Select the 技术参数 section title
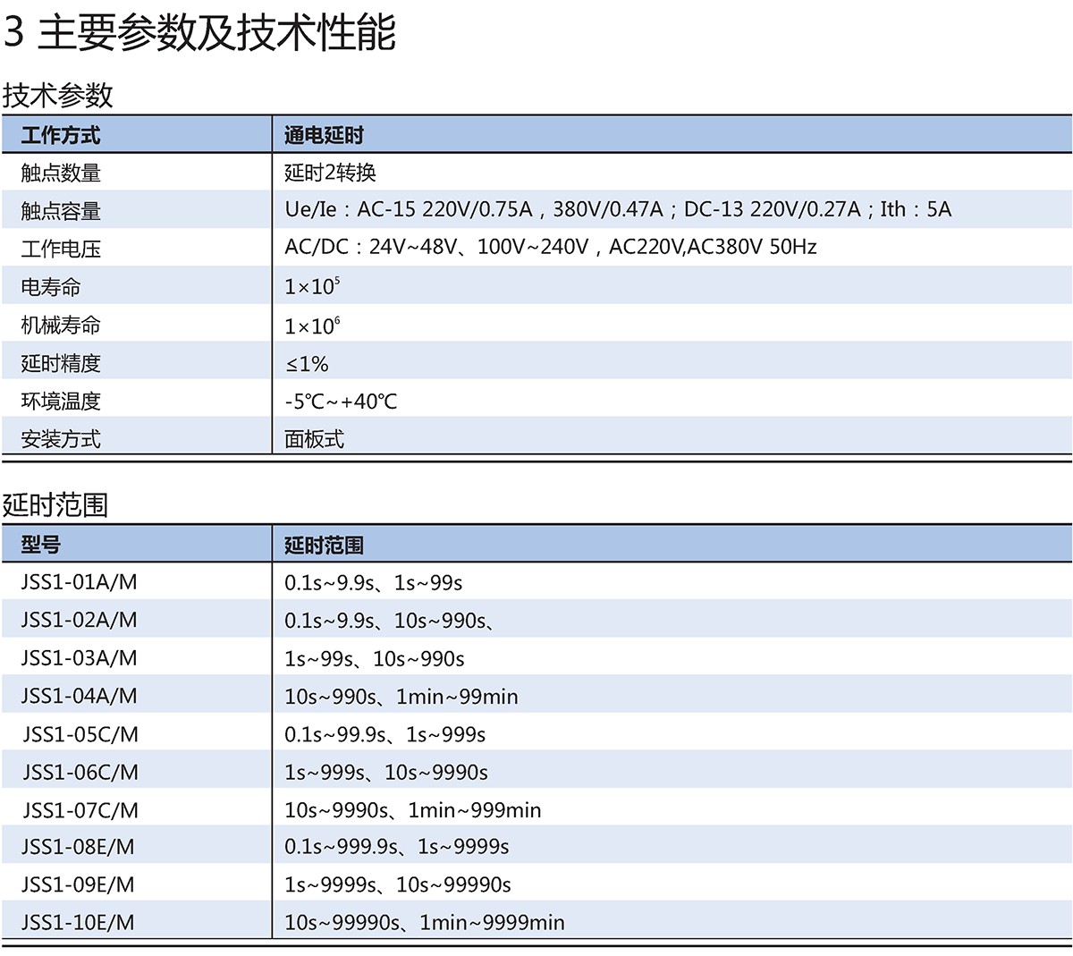This screenshot has width=1073, height=956. pos(58,95)
